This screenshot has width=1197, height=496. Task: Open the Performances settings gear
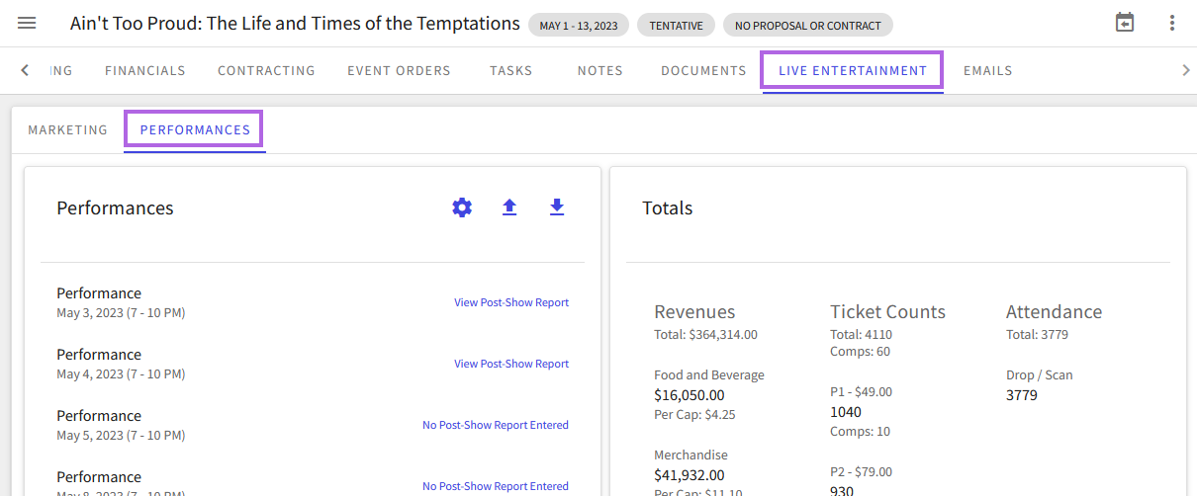click(462, 207)
